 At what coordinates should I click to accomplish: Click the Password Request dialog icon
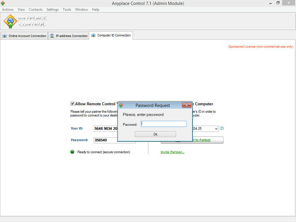pos(121,105)
